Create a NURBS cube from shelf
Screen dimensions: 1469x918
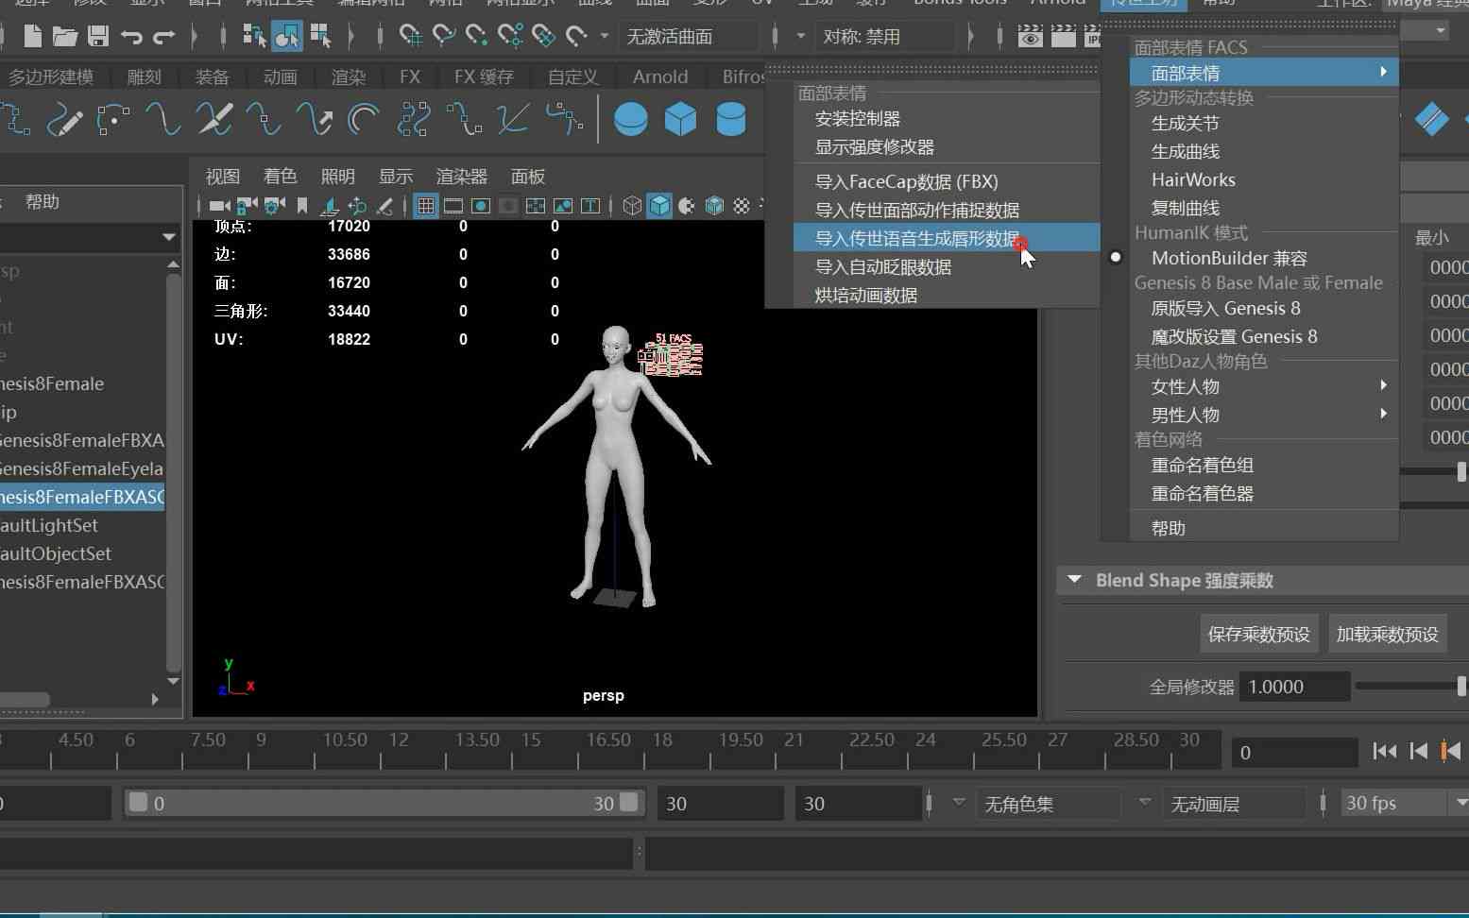(680, 120)
